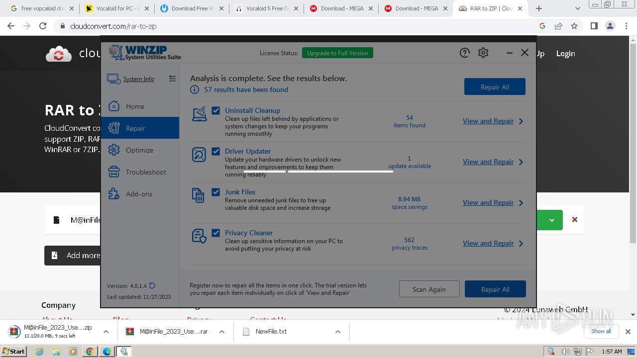Screen dimensions: 637x358
Task: Click the Scan Again button
Action: click(429, 289)
